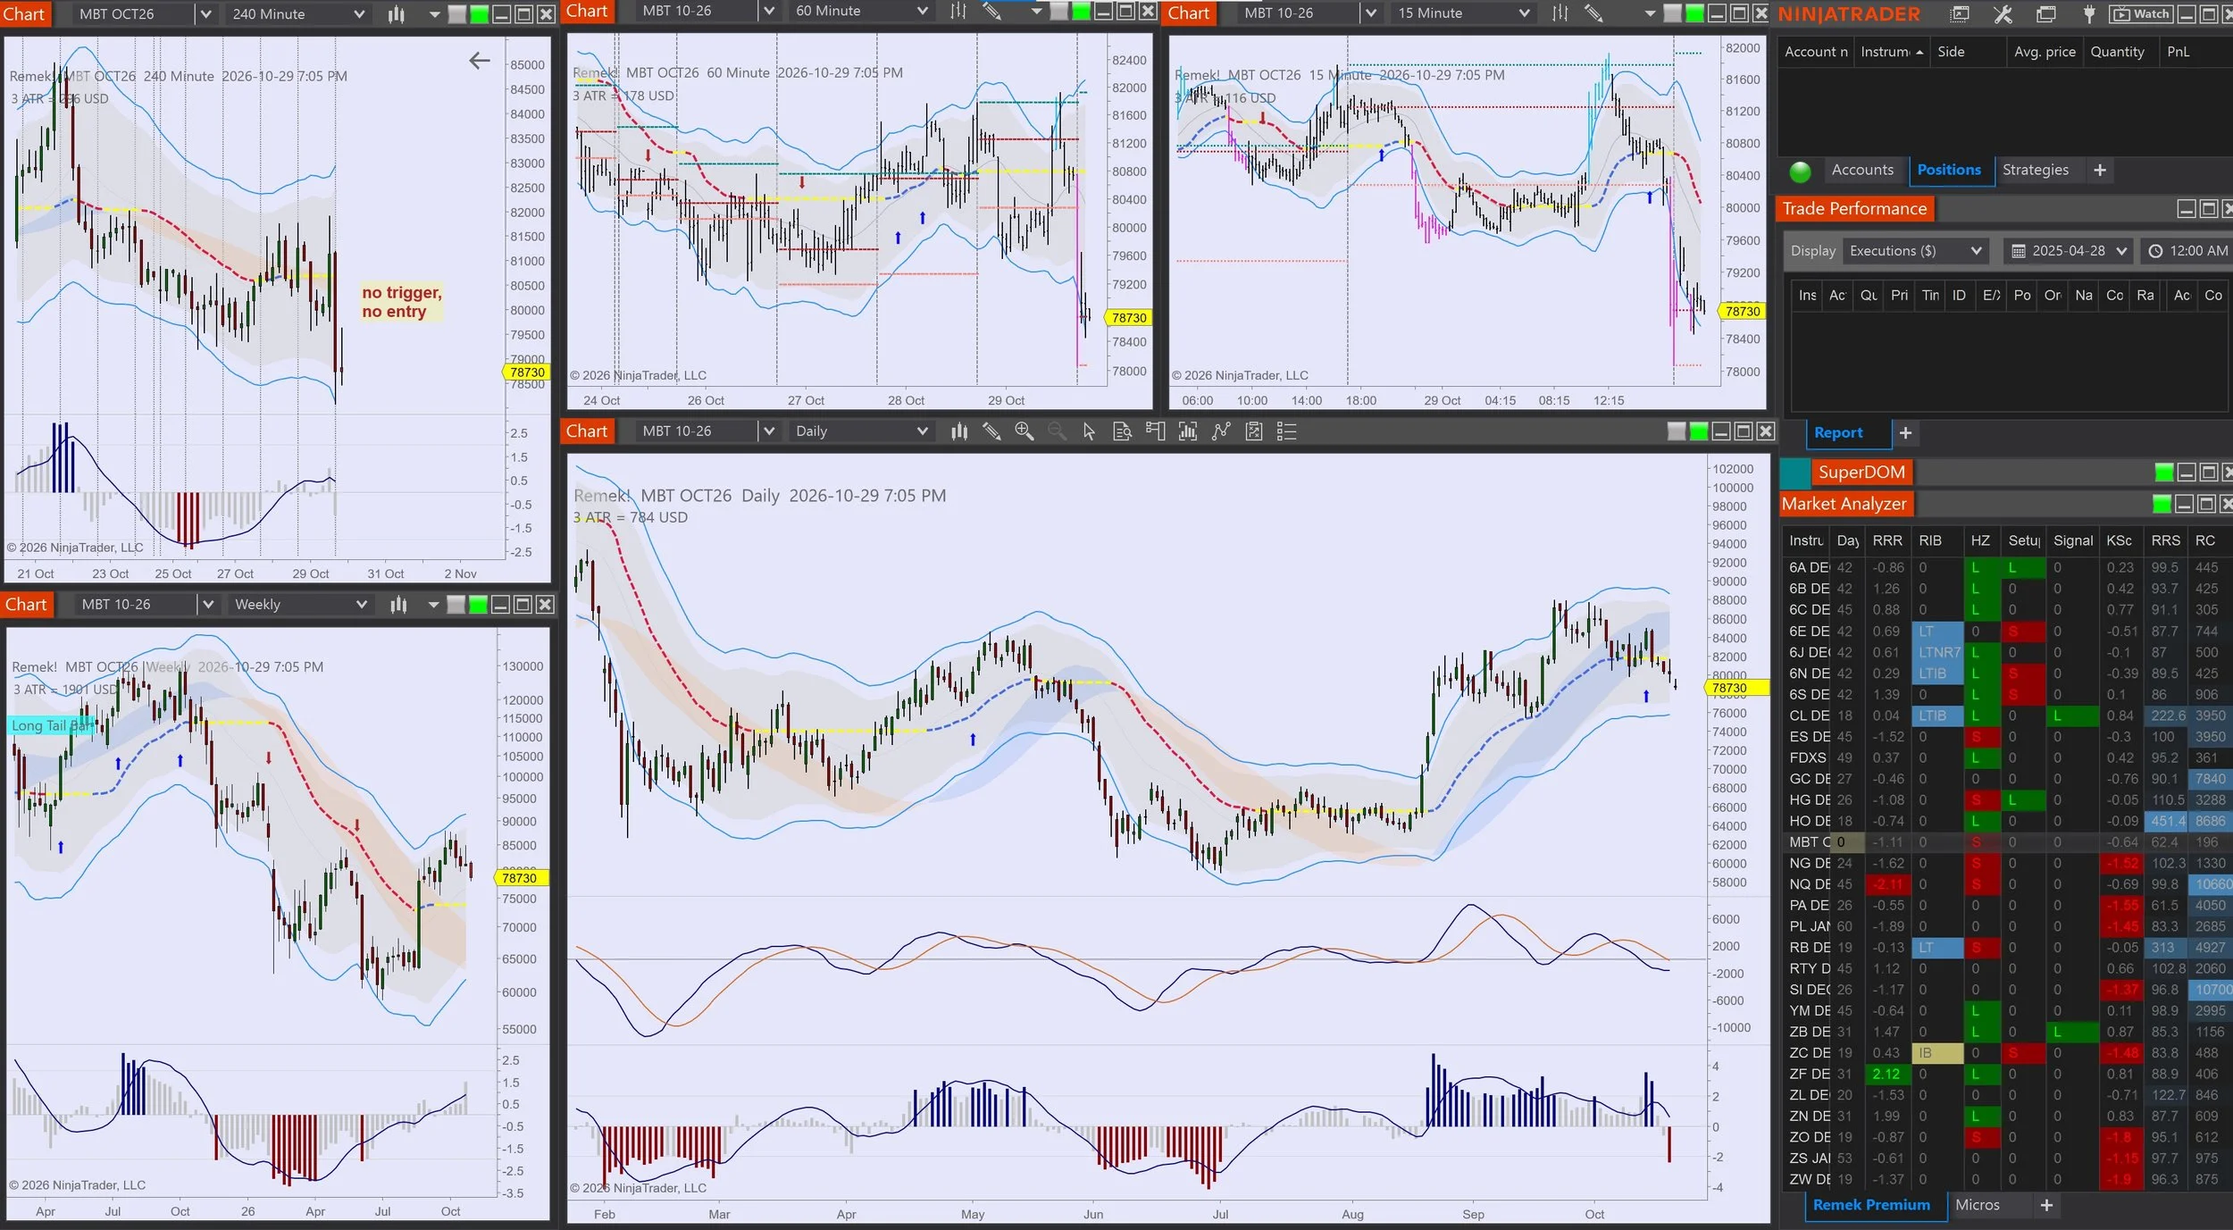Open NinjaTrader Tools wrench icon
Screen dimensions: 2233x1230
[2003, 14]
